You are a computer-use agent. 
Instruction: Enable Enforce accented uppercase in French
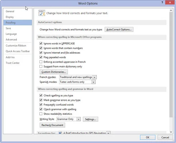point(41,62)
